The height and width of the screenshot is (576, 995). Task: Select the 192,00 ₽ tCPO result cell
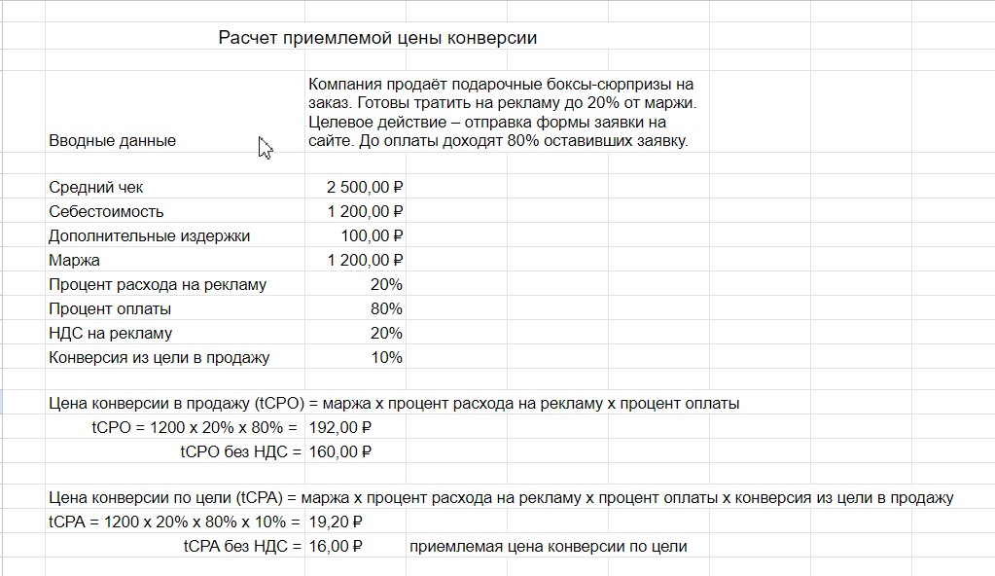340,427
